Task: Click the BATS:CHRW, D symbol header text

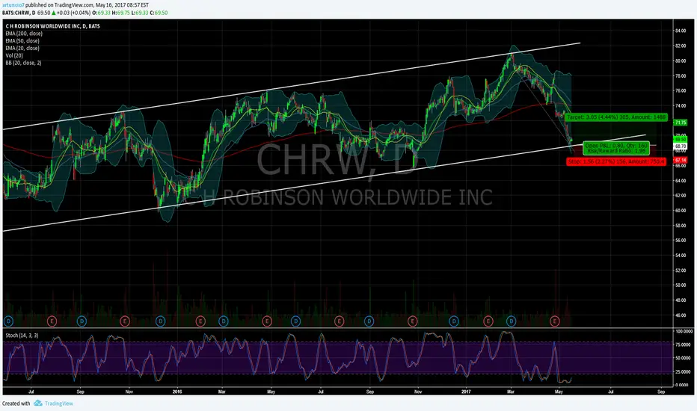Action: tap(19, 13)
